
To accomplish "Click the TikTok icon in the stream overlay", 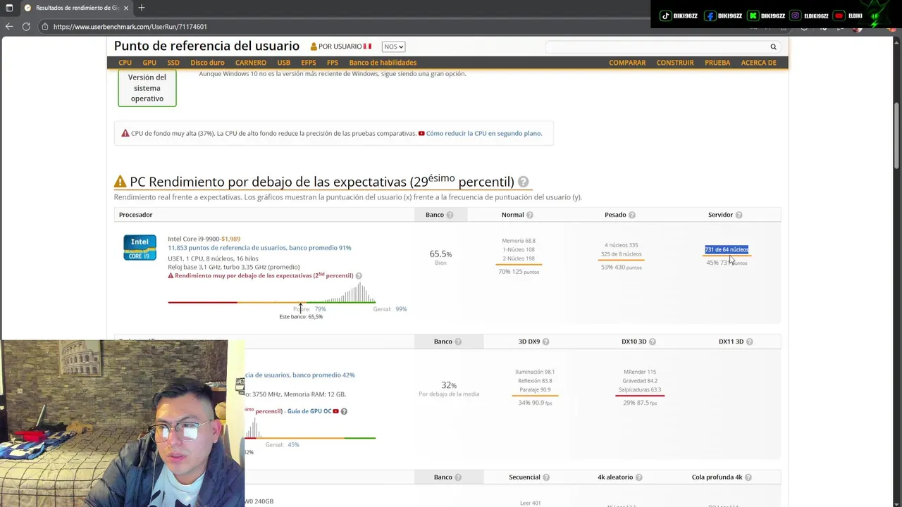I will tap(666, 15).
